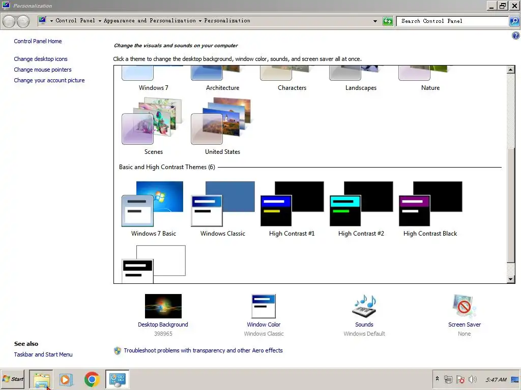This screenshot has width=521, height=390.
Task: Open Control Panel Home
Action: [38, 41]
